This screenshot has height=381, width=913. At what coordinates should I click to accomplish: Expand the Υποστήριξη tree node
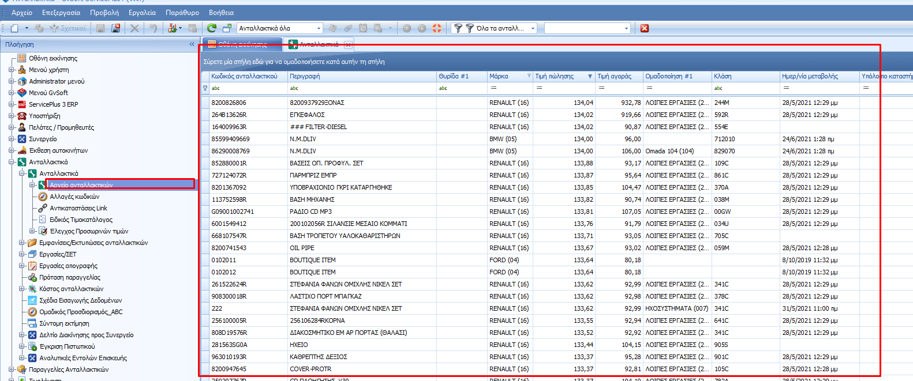coord(11,116)
